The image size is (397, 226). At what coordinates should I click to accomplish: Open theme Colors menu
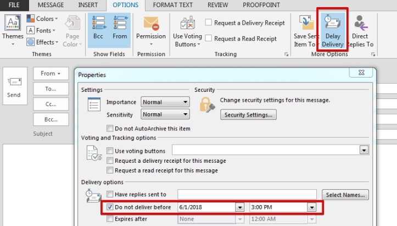pos(42,19)
